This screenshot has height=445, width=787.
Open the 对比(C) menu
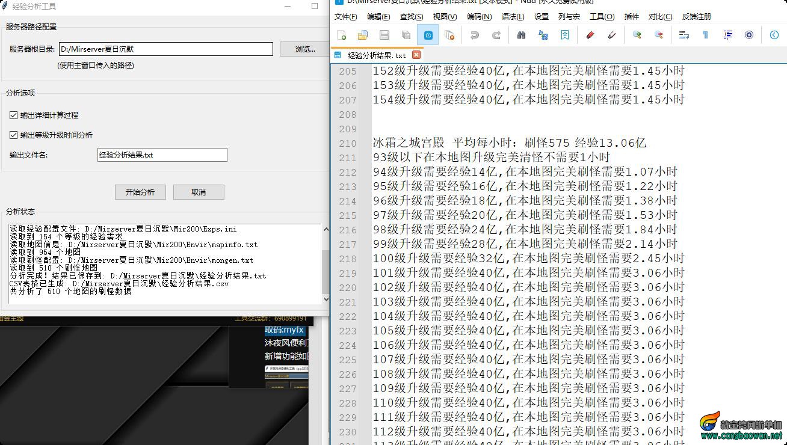(x=660, y=16)
